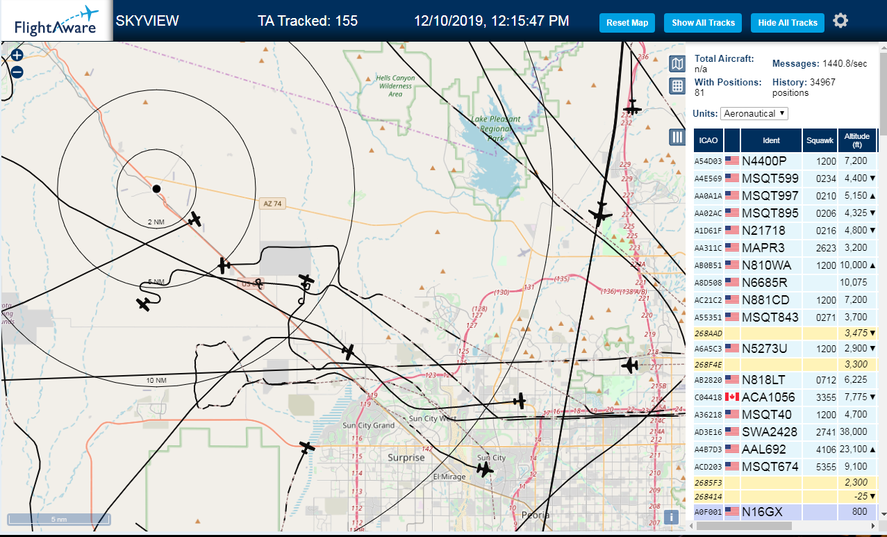Click Show All Tracks button

[x=703, y=23]
